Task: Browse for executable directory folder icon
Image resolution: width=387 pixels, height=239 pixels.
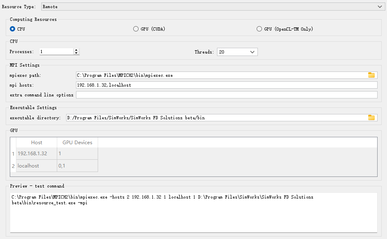Action: point(371,118)
